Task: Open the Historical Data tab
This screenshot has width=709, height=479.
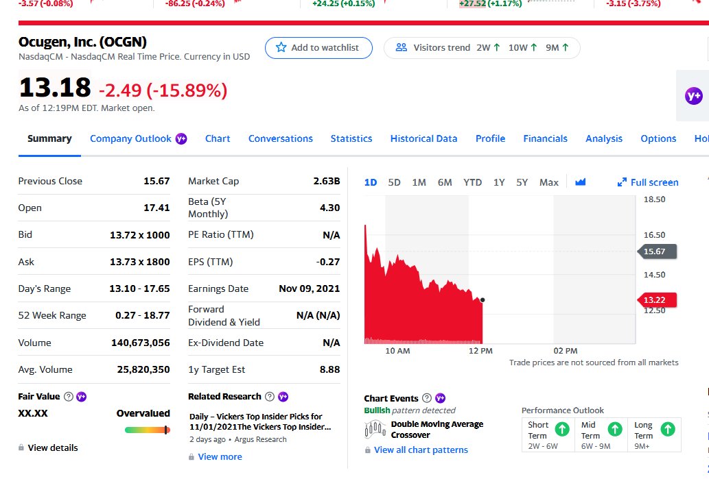Action: pos(423,138)
